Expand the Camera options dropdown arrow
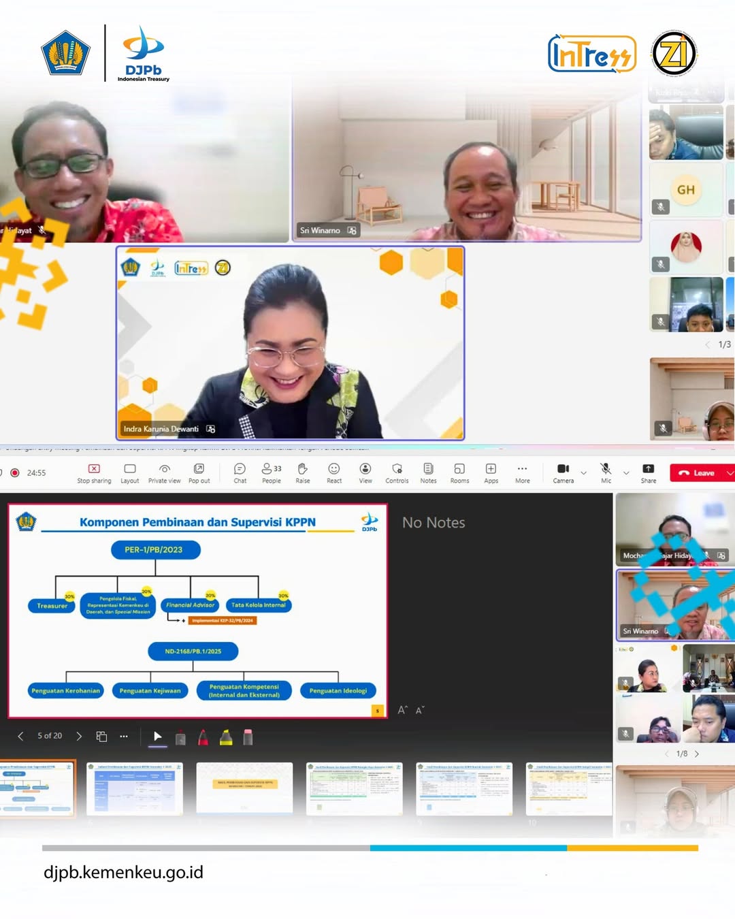The width and height of the screenshot is (735, 919). coord(583,472)
